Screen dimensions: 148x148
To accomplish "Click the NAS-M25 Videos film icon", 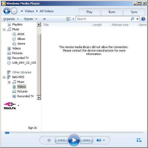I will tap(14, 87).
